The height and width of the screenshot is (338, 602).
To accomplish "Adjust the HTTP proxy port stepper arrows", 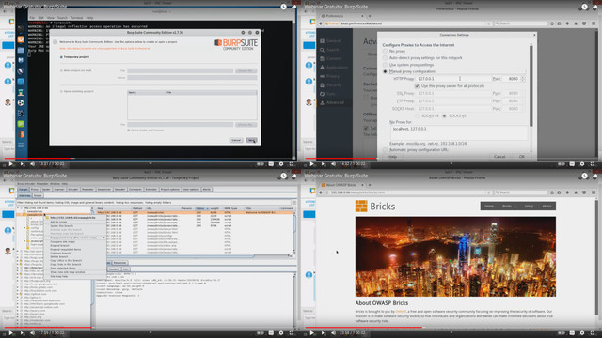I will tap(523, 79).
